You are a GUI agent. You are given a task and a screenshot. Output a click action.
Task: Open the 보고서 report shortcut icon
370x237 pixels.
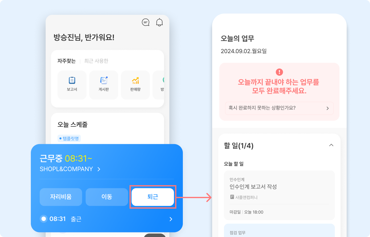pos(72,81)
